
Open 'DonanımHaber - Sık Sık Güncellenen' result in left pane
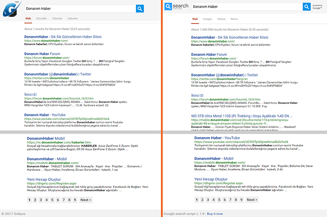(63, 37)
